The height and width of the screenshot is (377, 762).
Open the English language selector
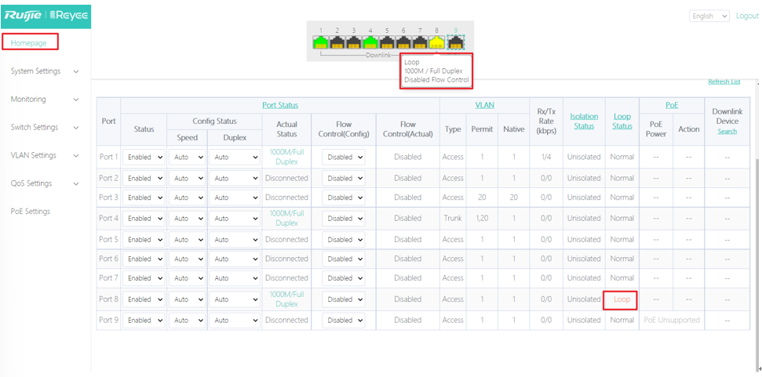point(709,16)
